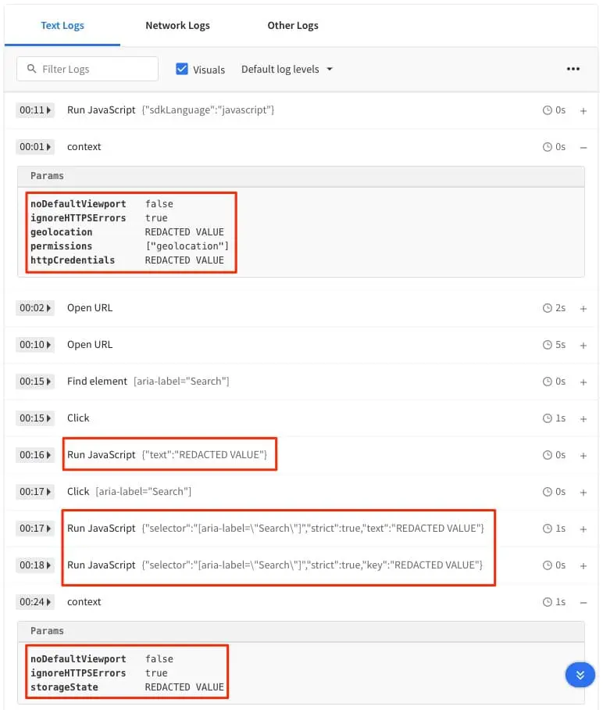Expand the 00:18 Run JavaScript key entry

click(583, 565)
